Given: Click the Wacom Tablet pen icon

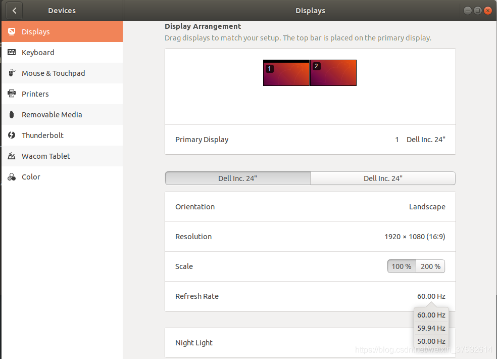Looking at the screenshot, I should tap(12, 156).
